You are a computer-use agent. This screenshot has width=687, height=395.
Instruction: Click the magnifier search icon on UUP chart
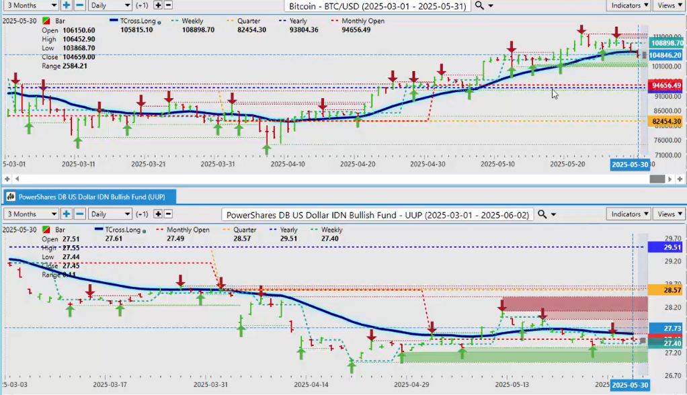click(x=542, y=214)
